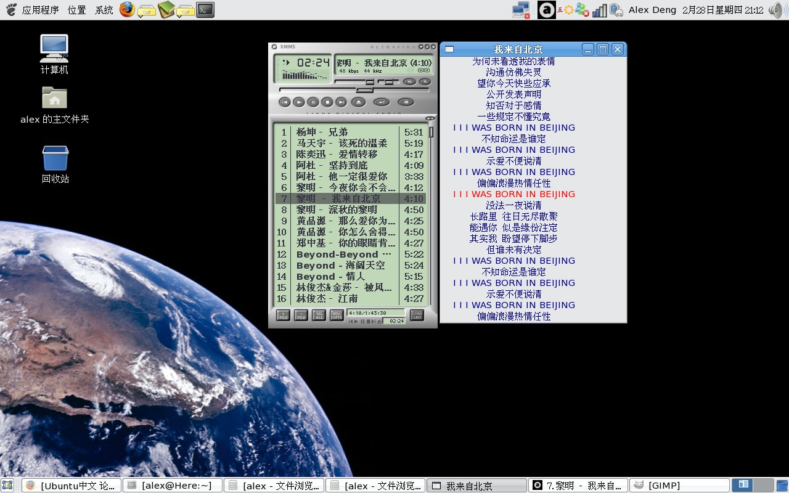Switch to GIMP taskbar item
The width and height of the screenshot is (789, 493).
click(x=679, y=485)
